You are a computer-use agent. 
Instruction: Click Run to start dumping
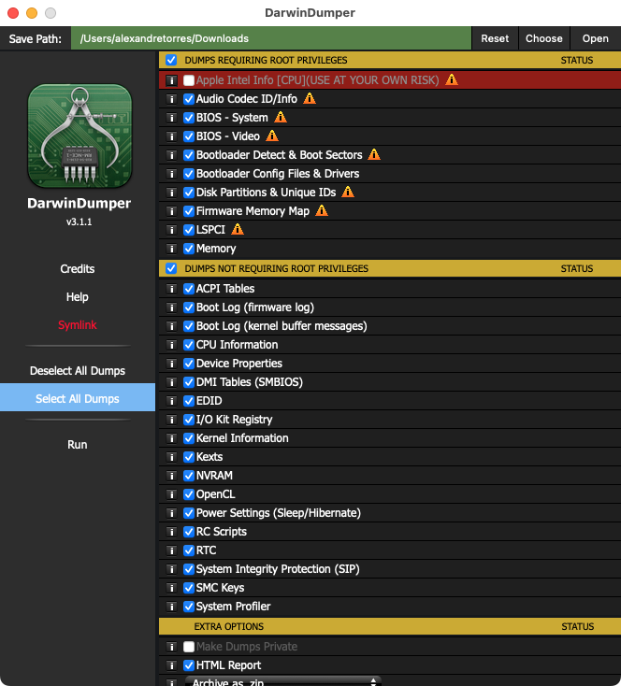(x=78, y=445)
